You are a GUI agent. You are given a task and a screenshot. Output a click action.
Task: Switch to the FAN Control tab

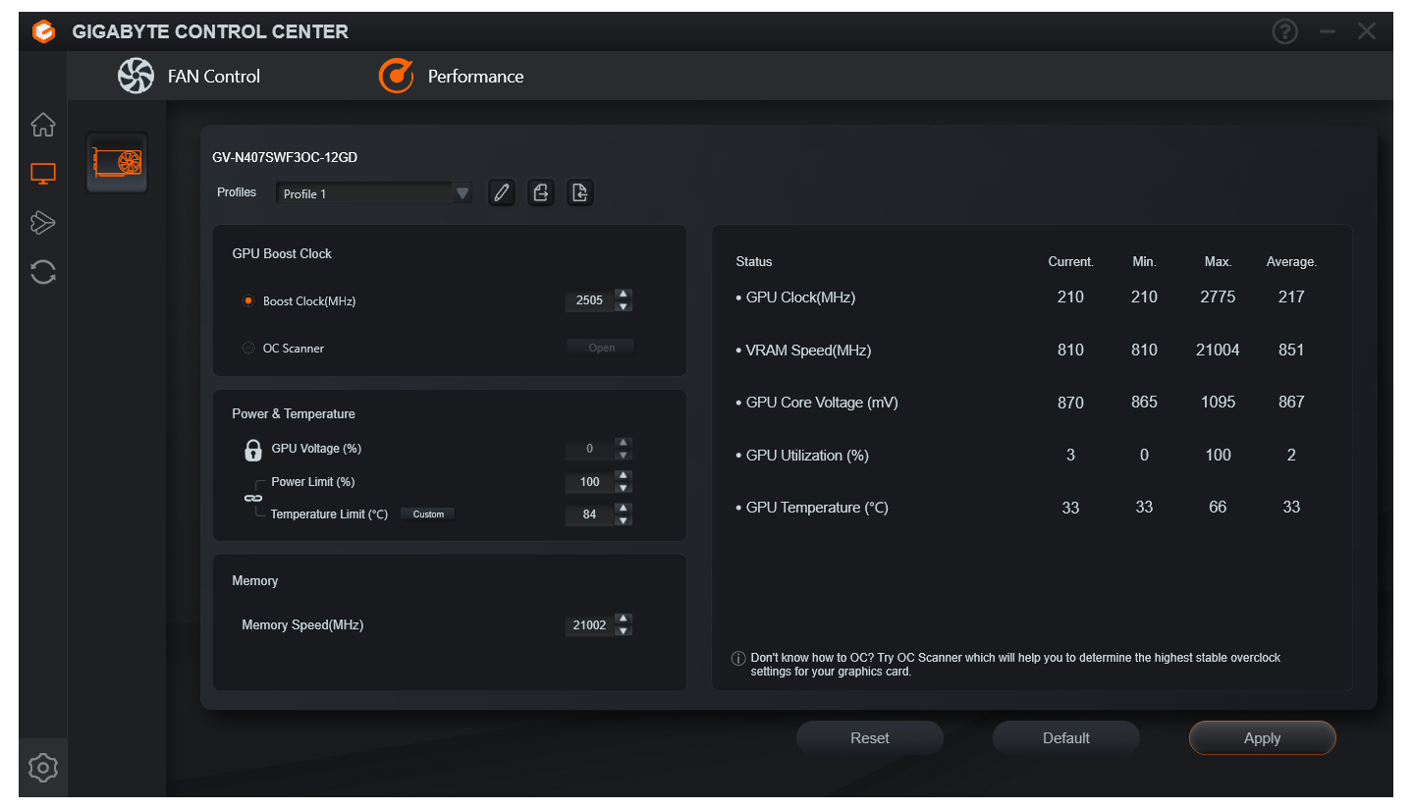coord(189,76)
